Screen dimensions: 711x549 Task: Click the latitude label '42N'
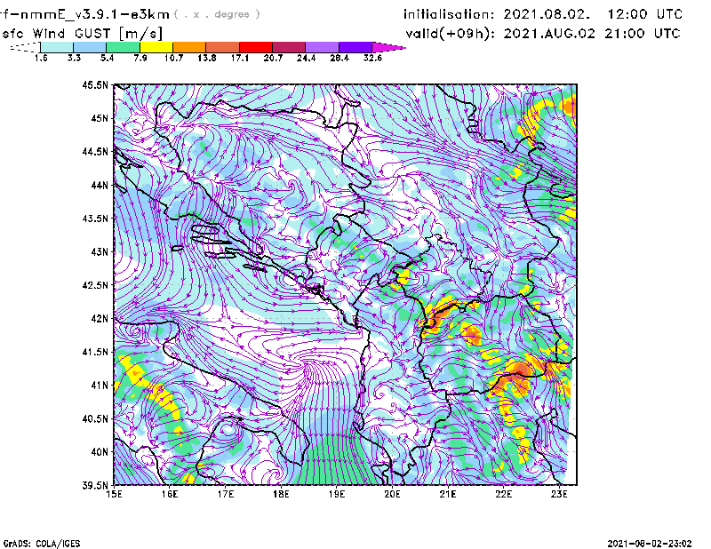click(x=100, y=318)
